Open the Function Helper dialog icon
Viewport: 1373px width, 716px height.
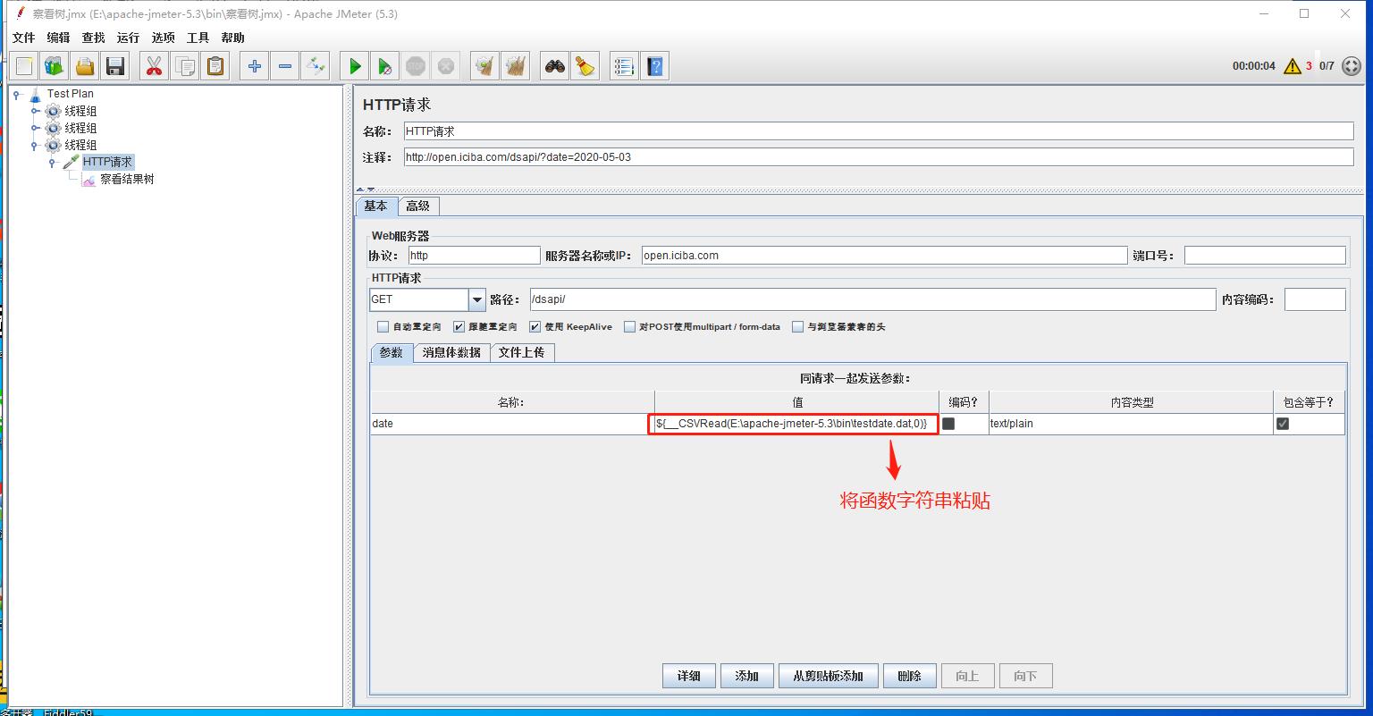pyautogui.click(x=625, y=66)
